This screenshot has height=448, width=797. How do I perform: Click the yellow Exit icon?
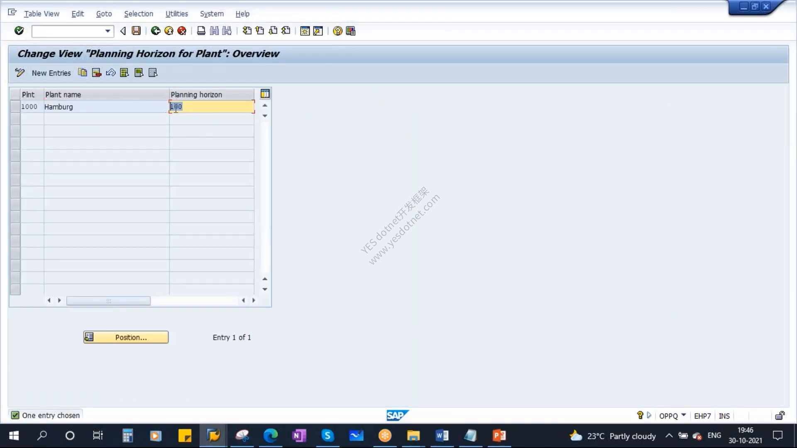pyautogui.click(x=169, y=31)
